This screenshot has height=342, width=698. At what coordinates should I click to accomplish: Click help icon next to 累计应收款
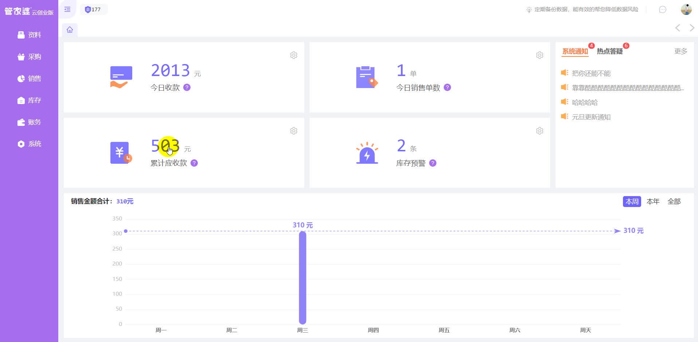point(194,163)
